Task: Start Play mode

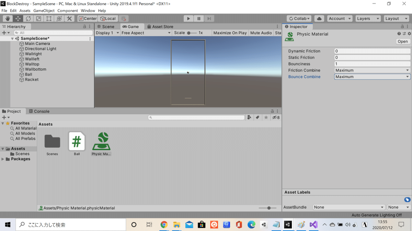Action: click(x=188, y=18)
